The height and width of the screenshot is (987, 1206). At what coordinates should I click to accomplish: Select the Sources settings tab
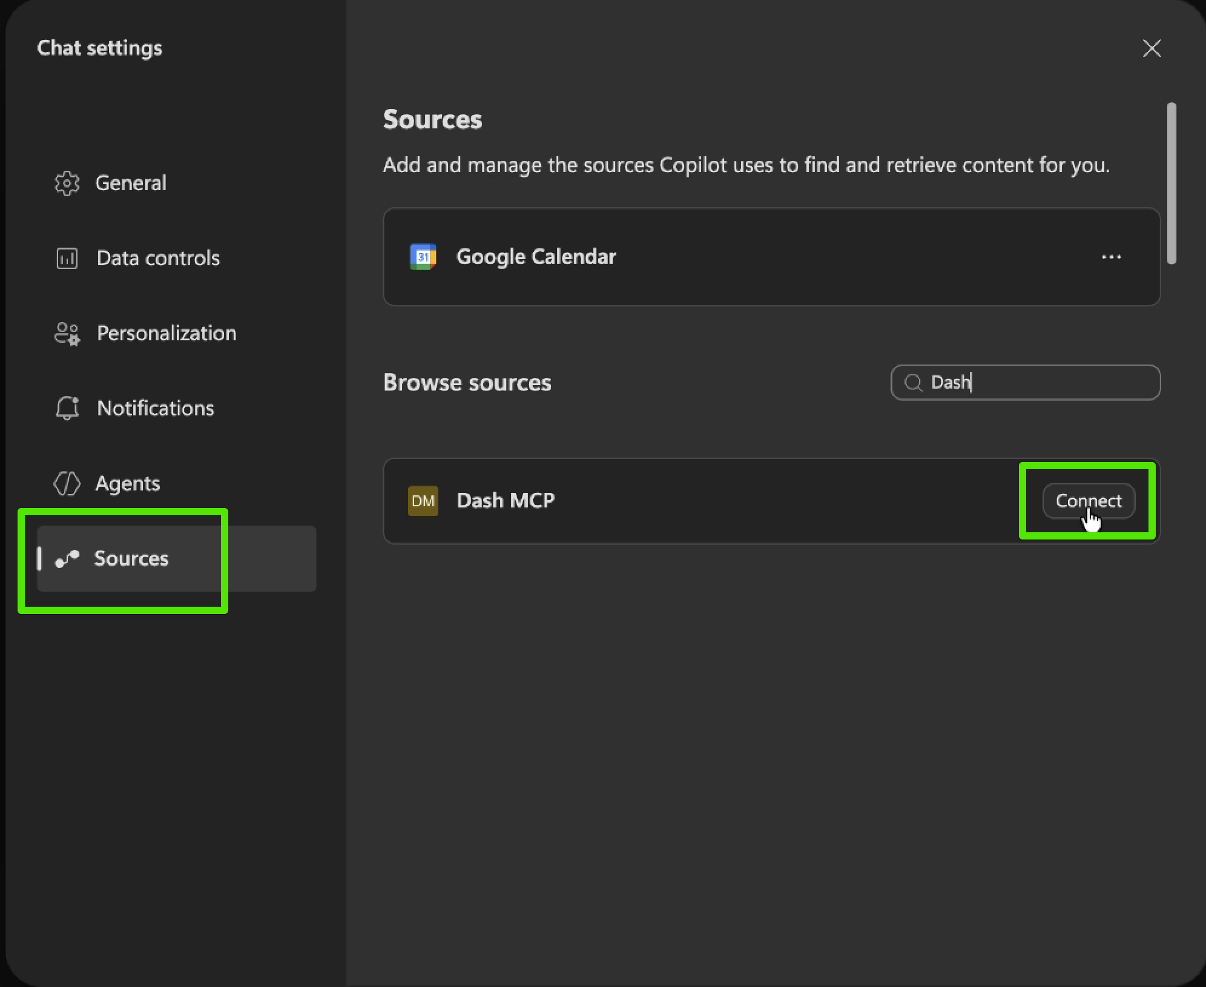coord(177,558)
